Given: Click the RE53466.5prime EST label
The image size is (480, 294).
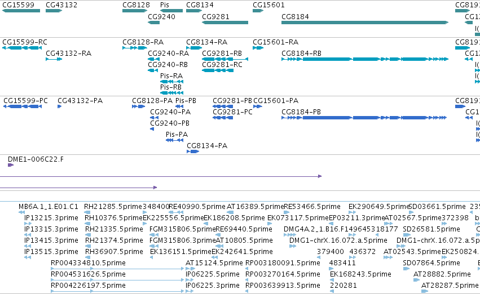Looking at the screenshot, I should (312, 207).
